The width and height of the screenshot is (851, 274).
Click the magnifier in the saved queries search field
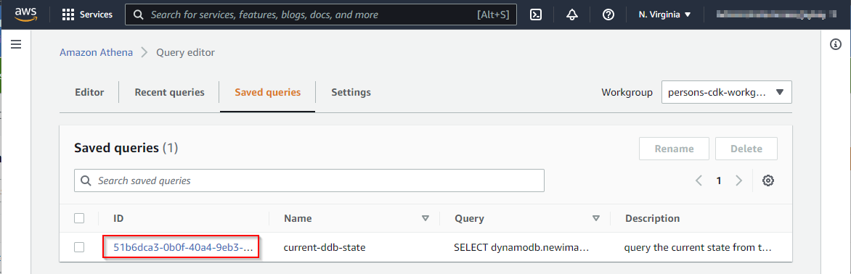point(85,180)
